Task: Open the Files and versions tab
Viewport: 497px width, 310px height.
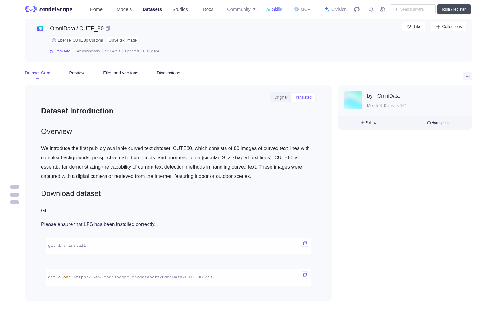Action: pyautogui.click(x=121, y=73)
